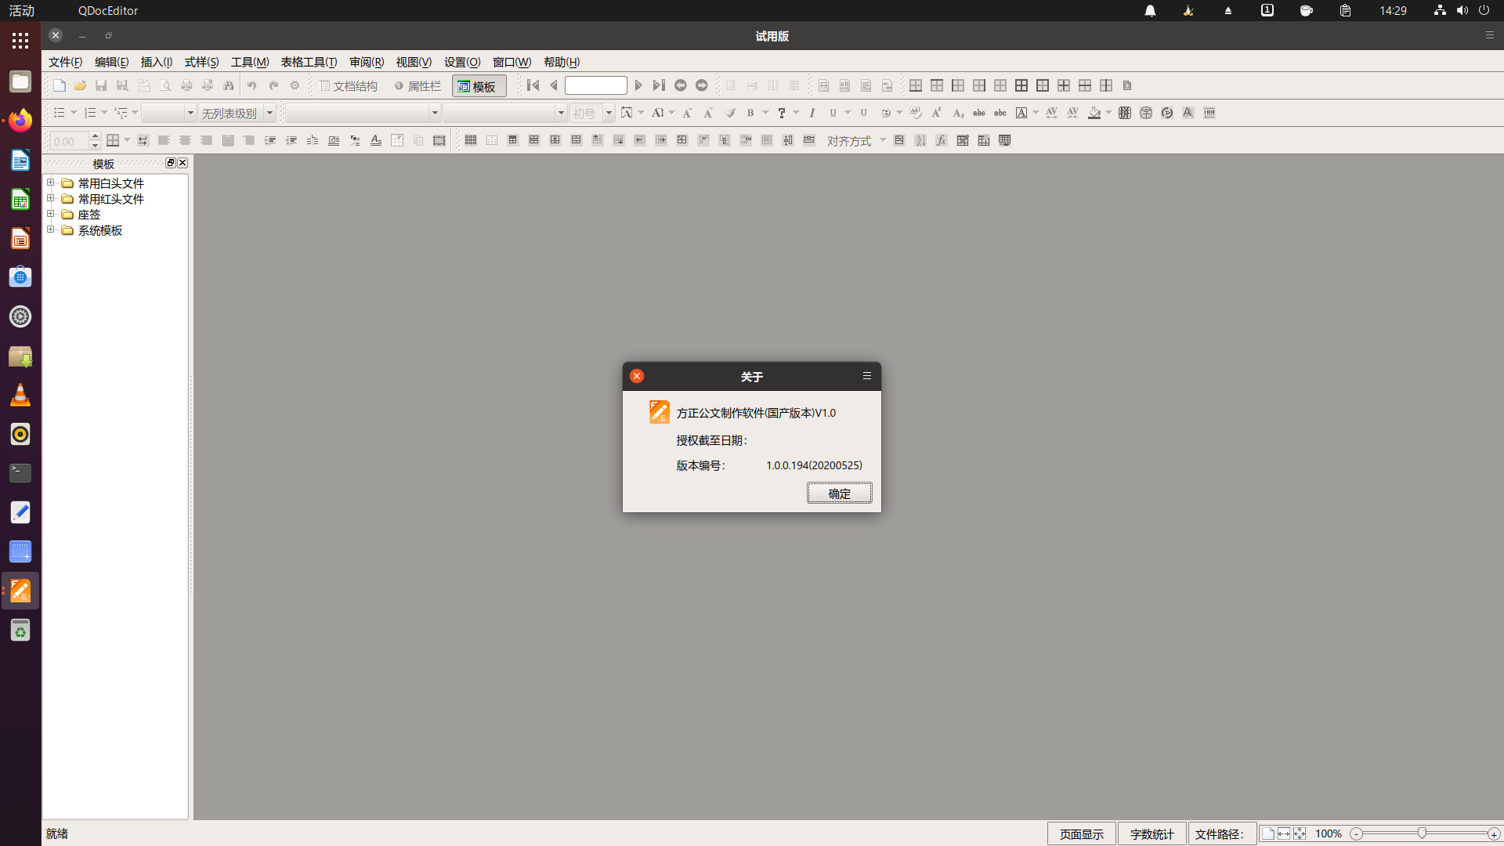This screenshot has height=846, width=1504.
Task: Toggle subscript formatting
Action: [x=958, y=113]
